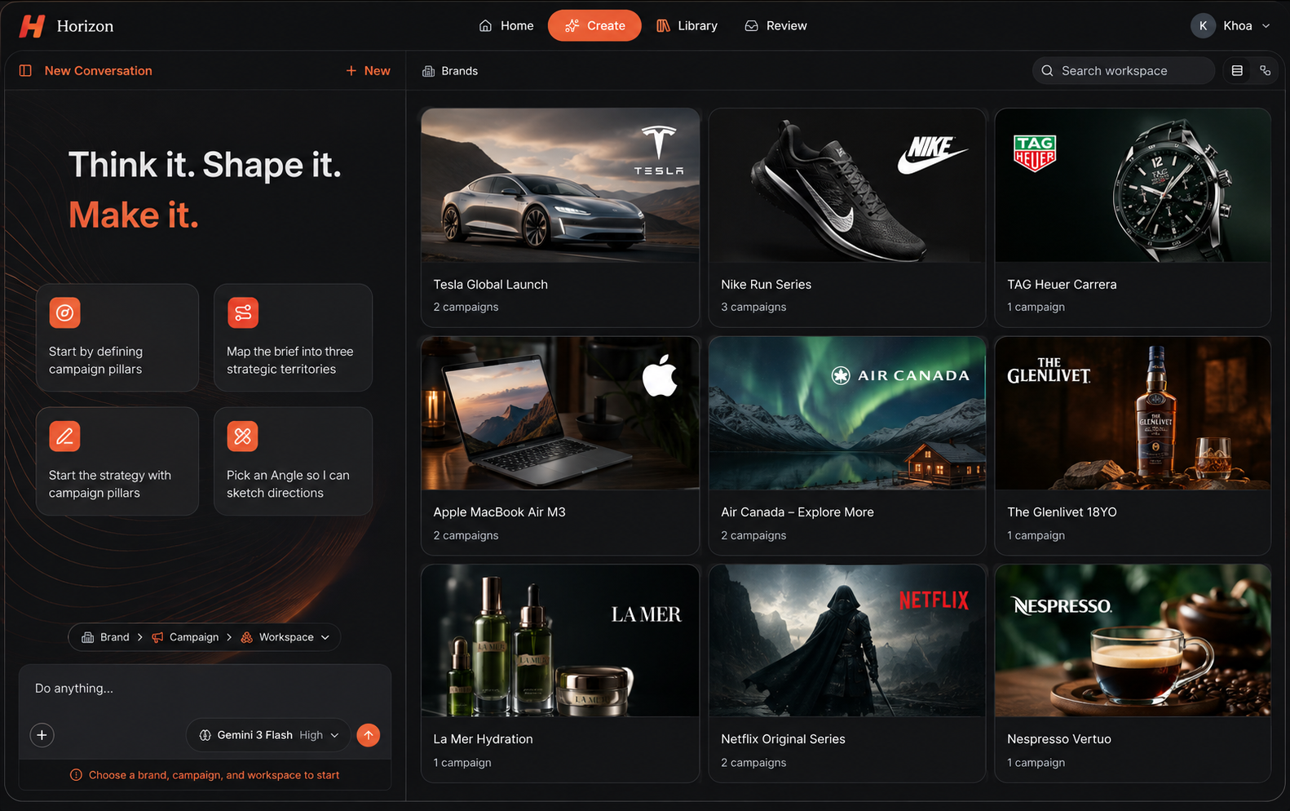Open the Gemini 3 Flash model dropdown
The height and width of the screenshot is (811, 1290).
click(268, 735)
